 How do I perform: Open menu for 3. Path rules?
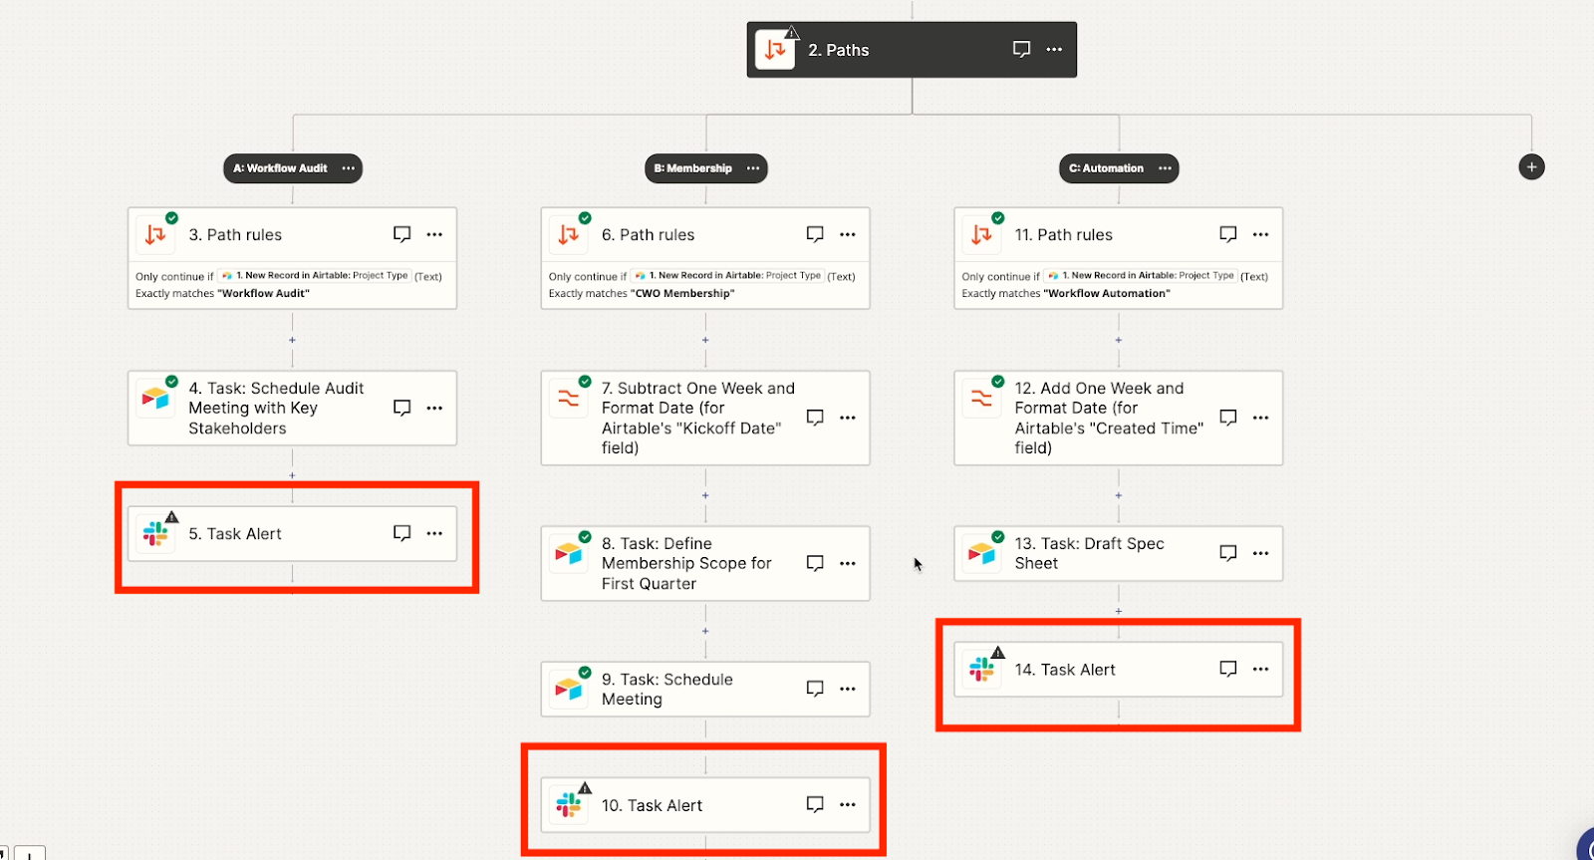(x=434, y=234)
